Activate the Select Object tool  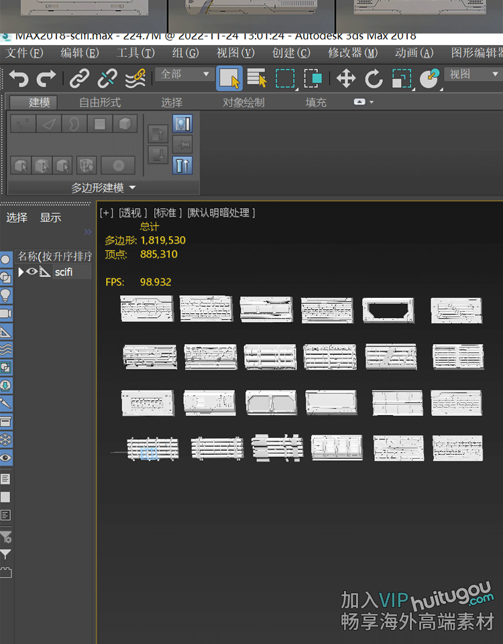click(229, 78)
